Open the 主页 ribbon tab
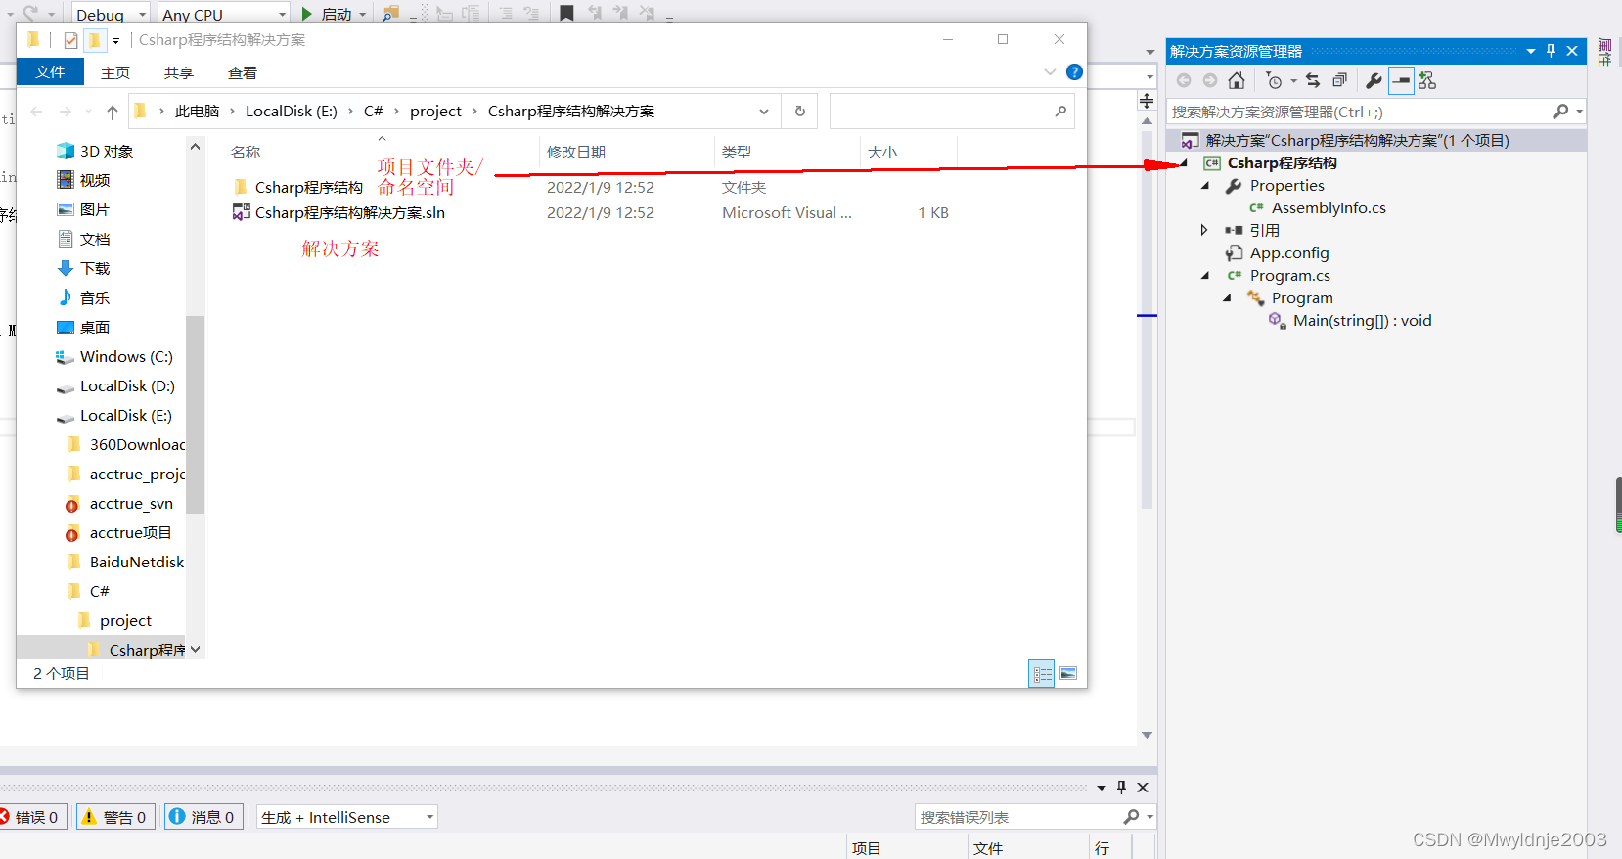Image resolution: width=1622 pixels, height=859 pixels. coord(115,72)
